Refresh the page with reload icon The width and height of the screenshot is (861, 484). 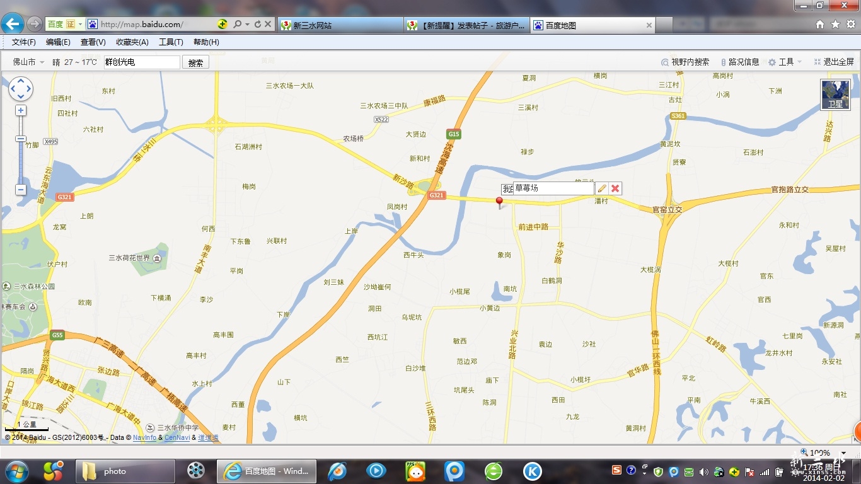[257, 25]
